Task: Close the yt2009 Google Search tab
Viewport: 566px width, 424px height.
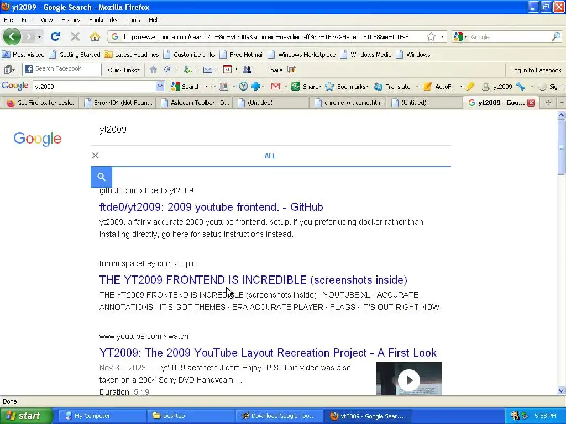Action: (531, 103)
